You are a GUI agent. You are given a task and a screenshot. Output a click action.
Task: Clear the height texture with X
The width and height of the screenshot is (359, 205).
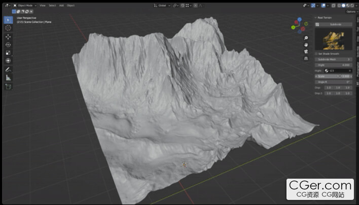[350, 71]
